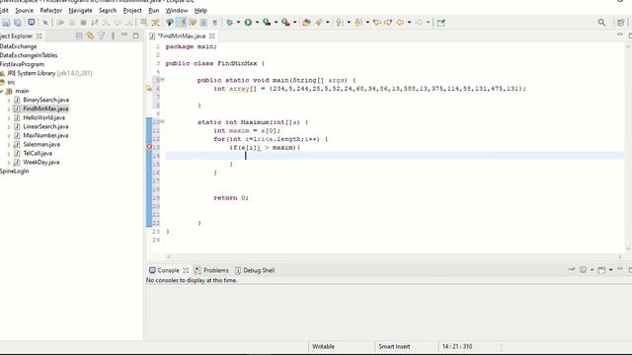Click the Smart Insert status bar entry
This screenshot has height=355, width=632.
coord(394,346)
